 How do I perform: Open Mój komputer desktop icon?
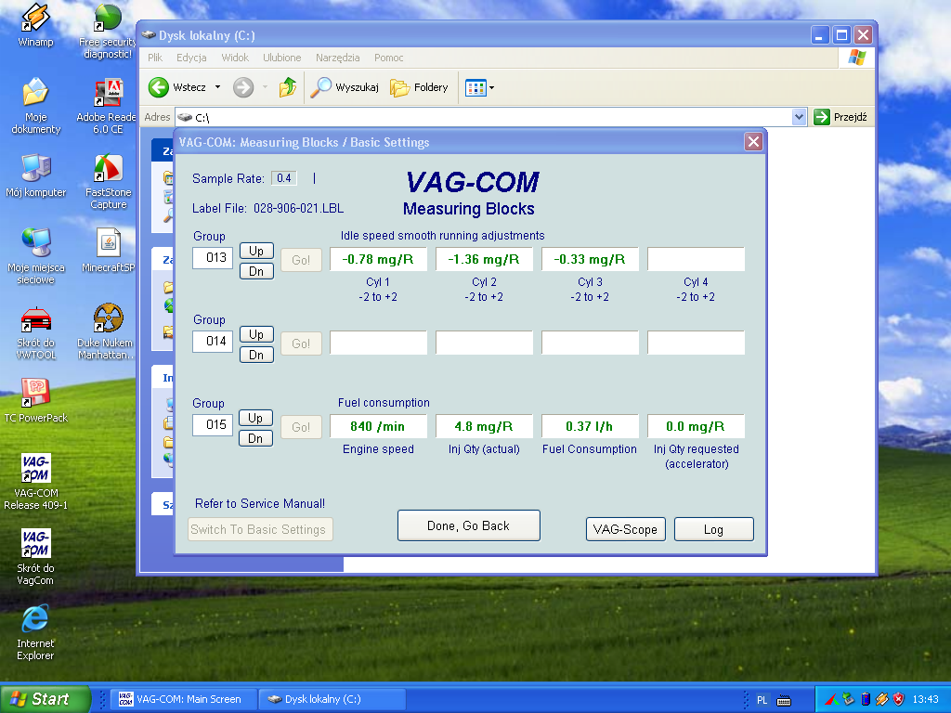[x=35, y=175]
